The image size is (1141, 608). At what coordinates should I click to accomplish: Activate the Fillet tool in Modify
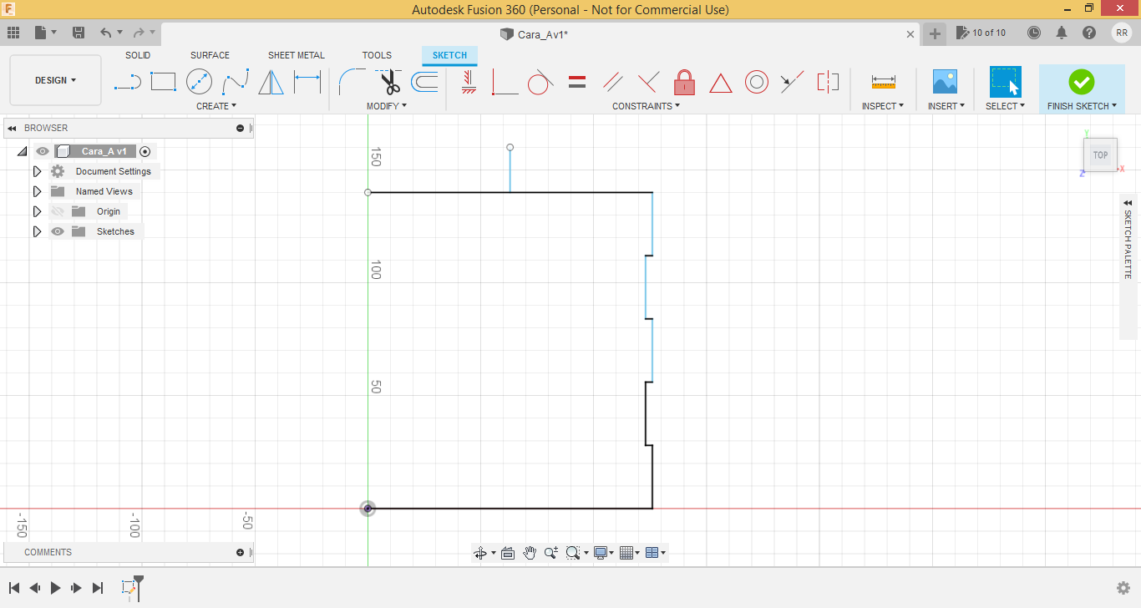pos(351,82)
